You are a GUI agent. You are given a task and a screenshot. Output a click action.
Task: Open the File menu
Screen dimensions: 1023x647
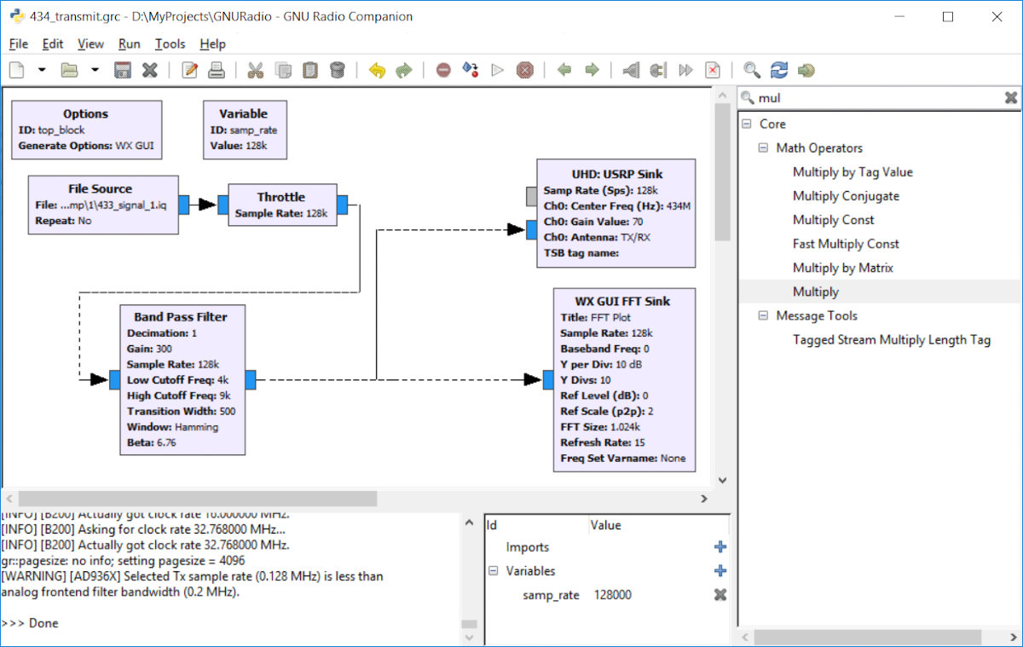[19, 43]
